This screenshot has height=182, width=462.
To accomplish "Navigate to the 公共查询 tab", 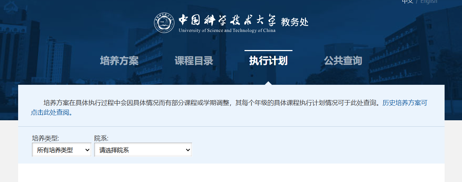I will click(343, 61).
